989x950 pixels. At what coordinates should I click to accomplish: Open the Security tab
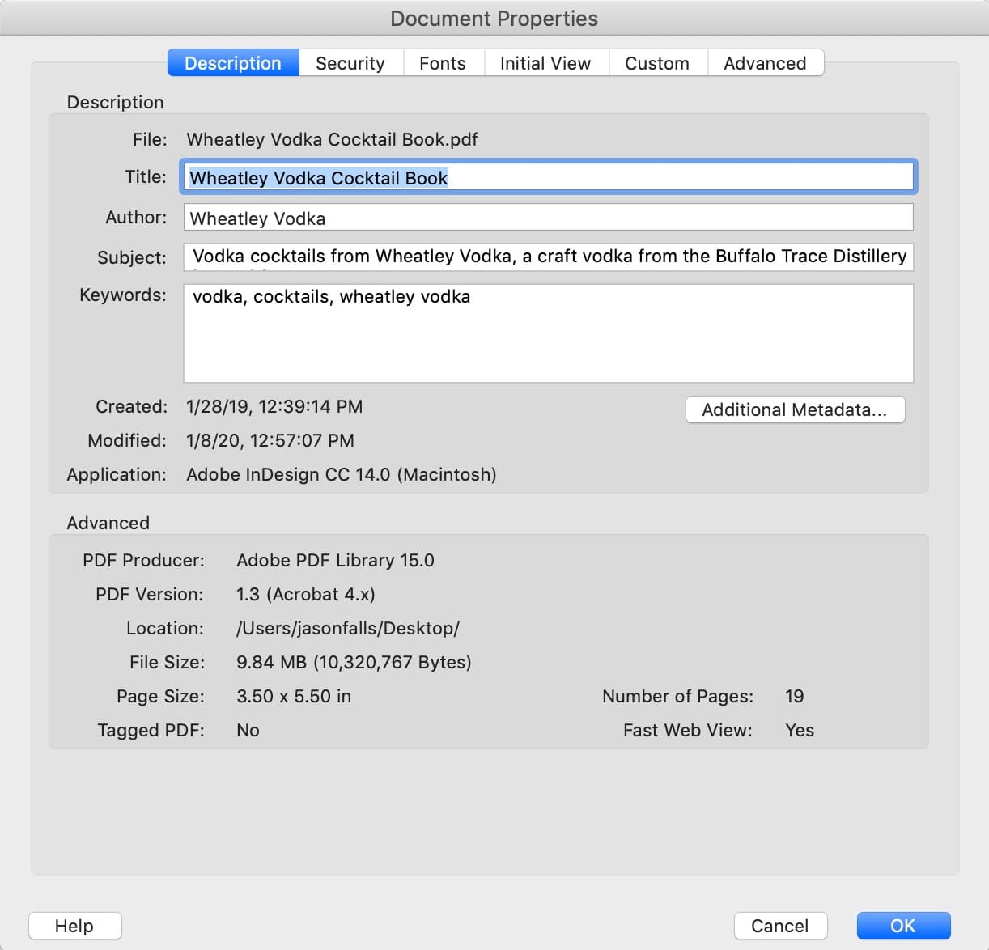(x=350, y=63)
